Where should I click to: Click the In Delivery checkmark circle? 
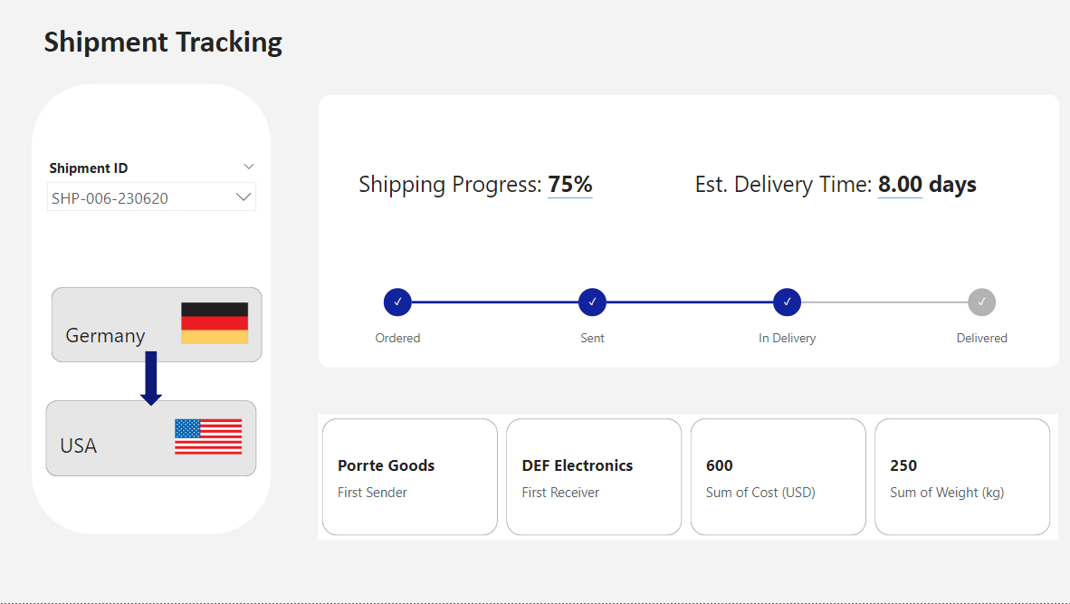pyautogui.click(x=787, y=302)
